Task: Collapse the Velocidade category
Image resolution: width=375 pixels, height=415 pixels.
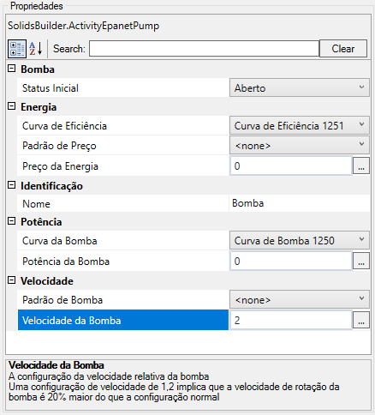Action: coord(11,280)
